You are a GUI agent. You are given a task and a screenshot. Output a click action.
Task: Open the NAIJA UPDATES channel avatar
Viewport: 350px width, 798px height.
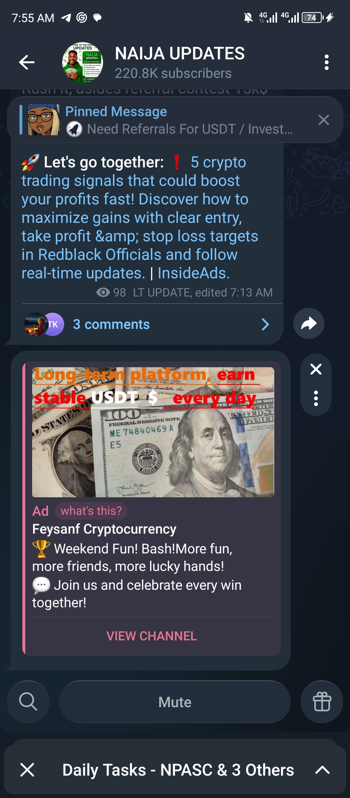pyautogui.click(x=82, y=62)
